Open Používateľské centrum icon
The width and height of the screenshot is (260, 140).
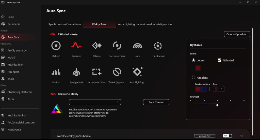click(x=3, y=122)
